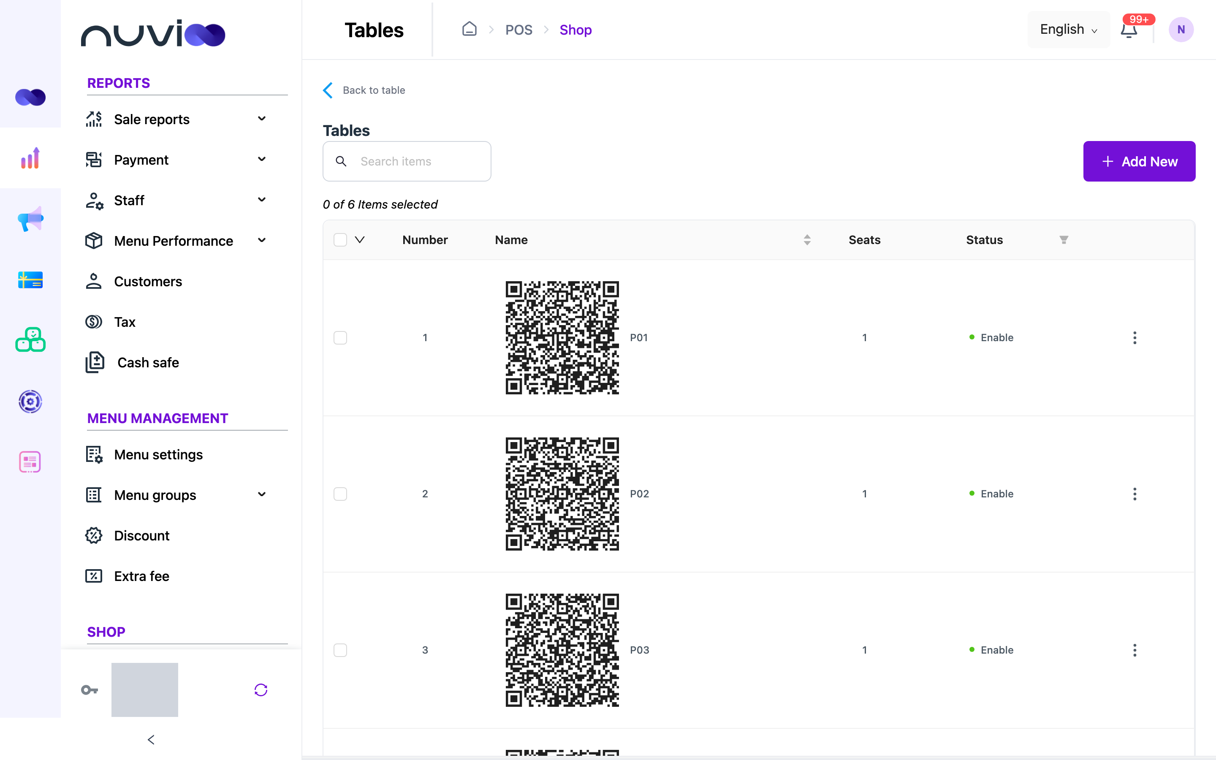Open the gift card icon in rail

tap(30, 280)
